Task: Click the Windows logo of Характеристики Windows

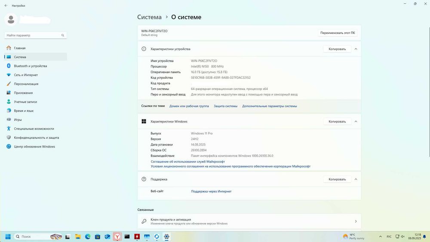Action: (x=144, y=121)
